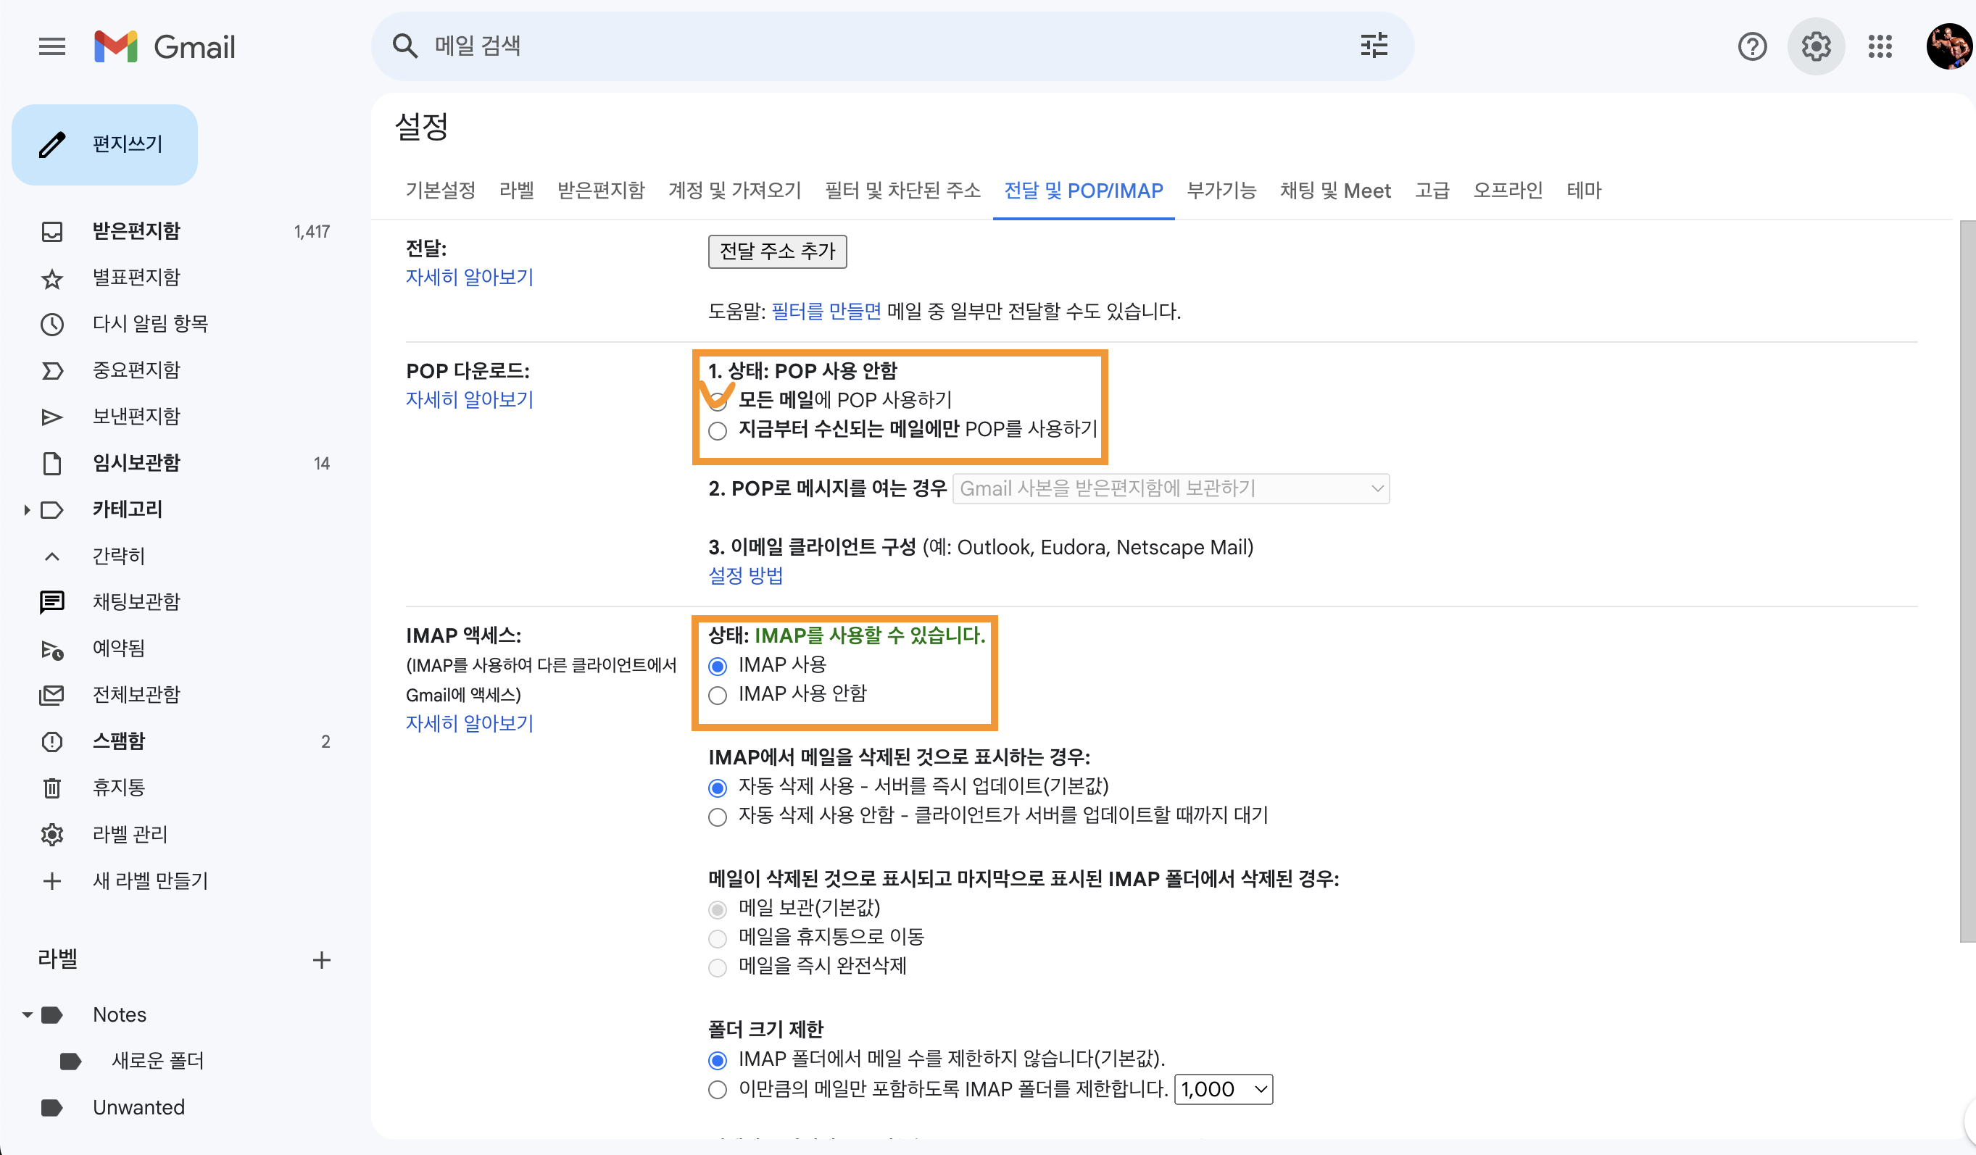
Task: Click the 편지쓰기 compose pencil button
Action: pos(104,144)
